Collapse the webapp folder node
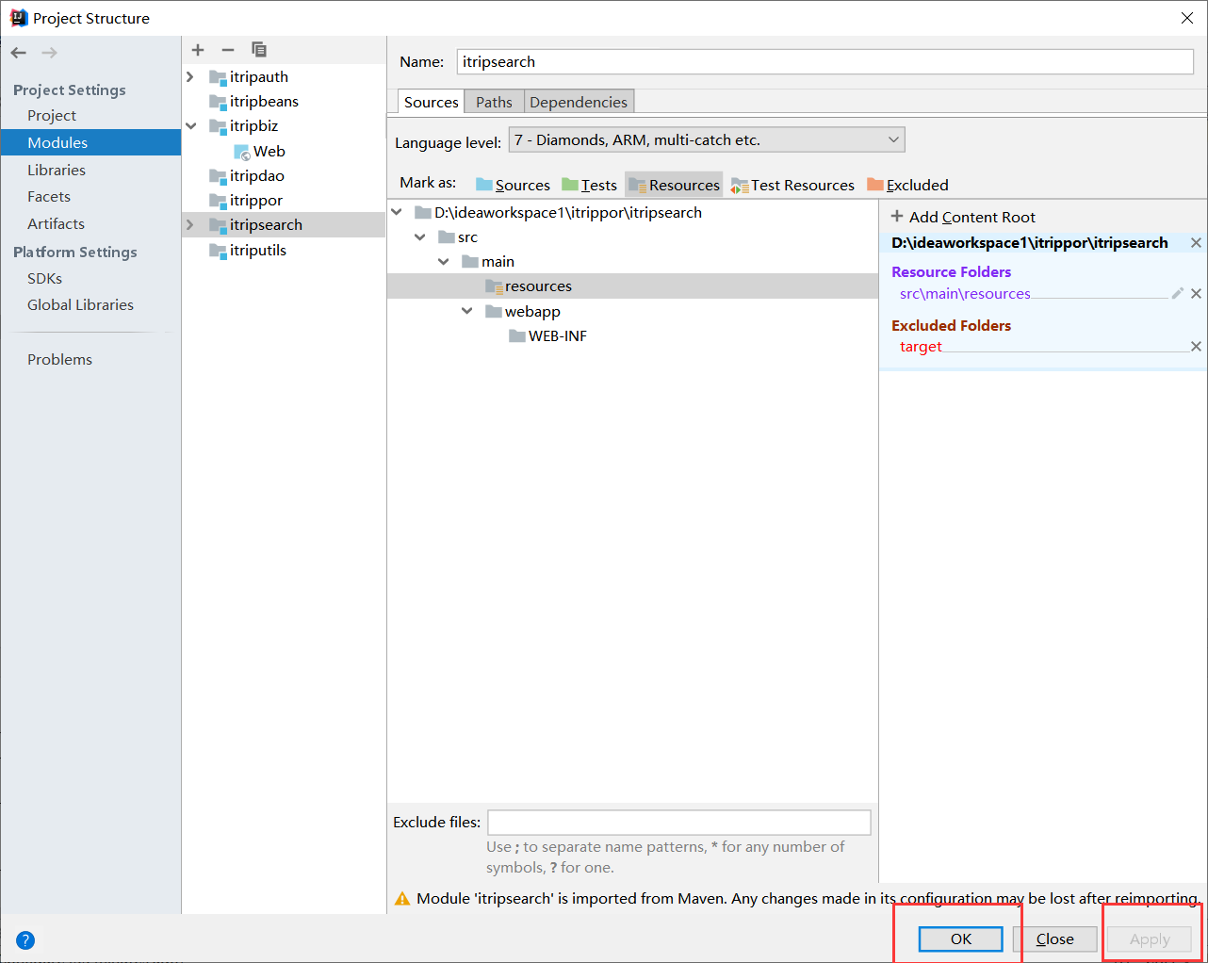 pos(467,311)
